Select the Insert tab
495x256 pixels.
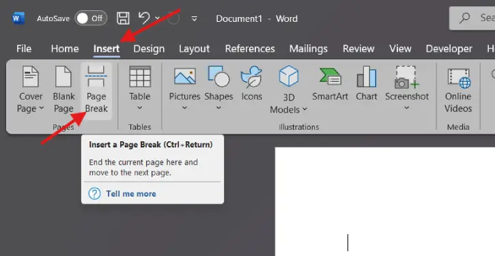pos(107,49)
